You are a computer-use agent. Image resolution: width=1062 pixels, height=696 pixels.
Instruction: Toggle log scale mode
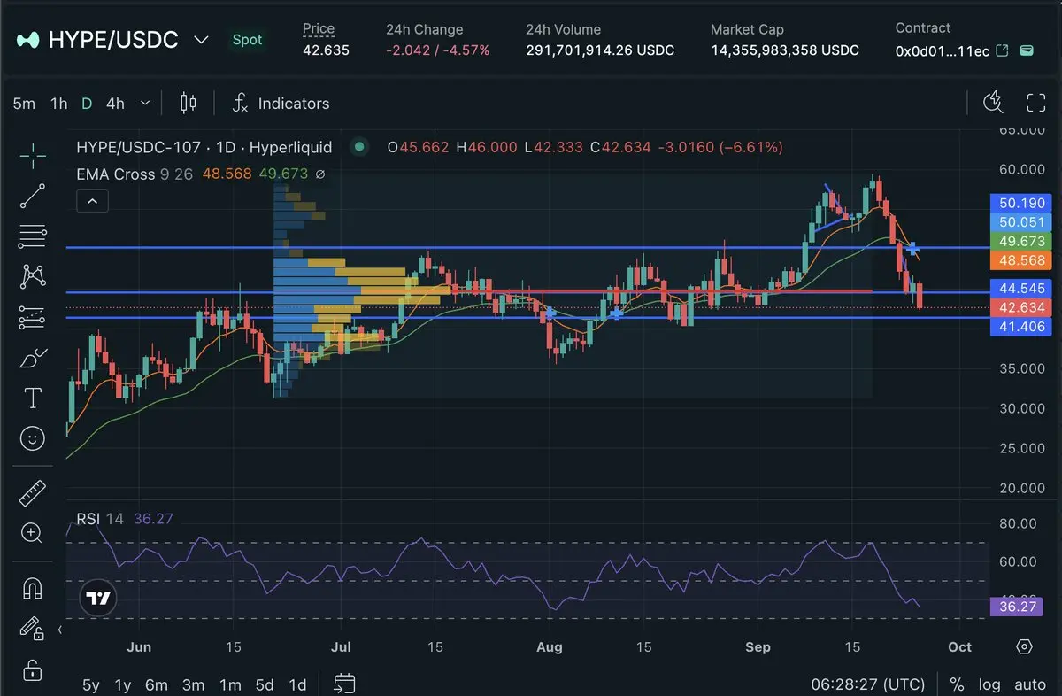pyautogui.click(x=990, y=684)
